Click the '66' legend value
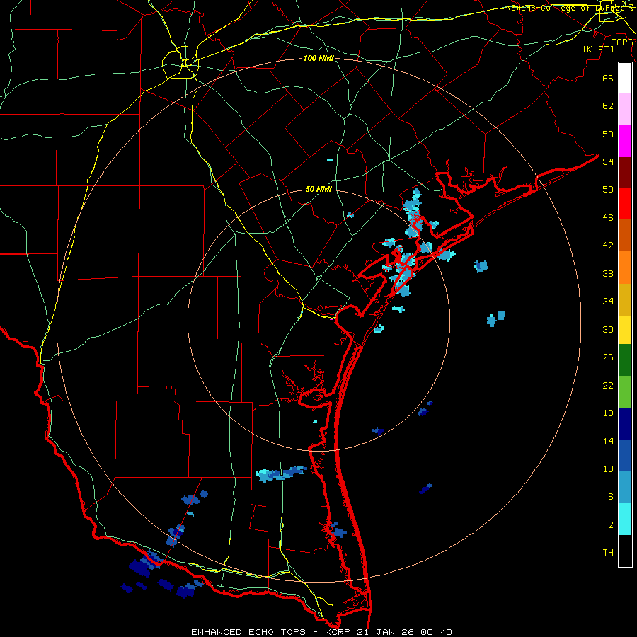 [608, 78]
